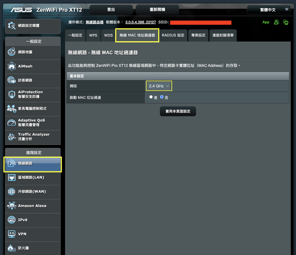Open 區域網路(LAN) menu label
296x255 pixels.
[31, 177]
